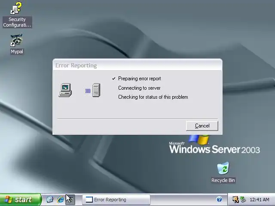Click the blue help question-mark taskbar icon

click(x=219, y=199)
